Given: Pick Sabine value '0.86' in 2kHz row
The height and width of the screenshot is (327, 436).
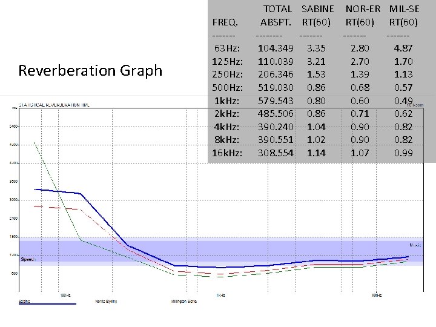Looking at the screenshot, I should (x=316, y=113).
